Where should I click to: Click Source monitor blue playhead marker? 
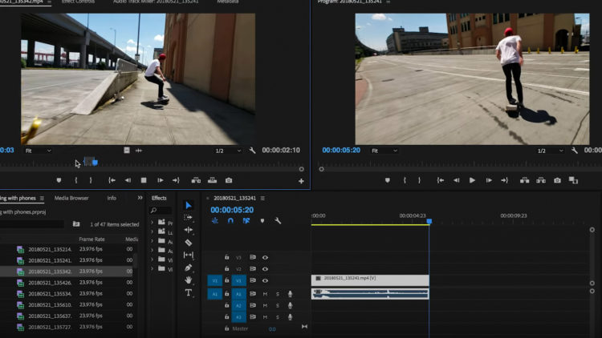[95, 163]
